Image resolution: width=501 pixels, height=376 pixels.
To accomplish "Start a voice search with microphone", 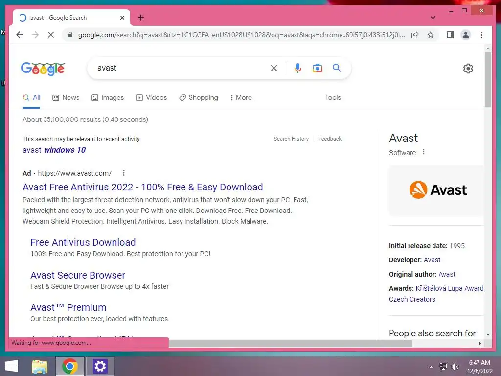I will tap(298, 68).
